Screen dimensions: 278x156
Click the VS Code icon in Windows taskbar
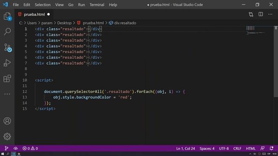pyautogui.click(x=13, y=154)
